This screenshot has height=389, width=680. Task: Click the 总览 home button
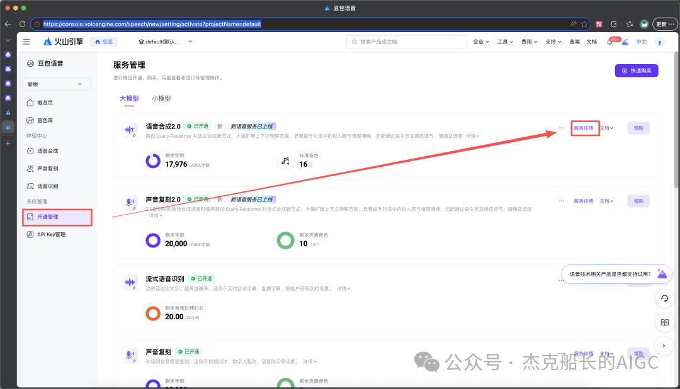tap(104, 42)
